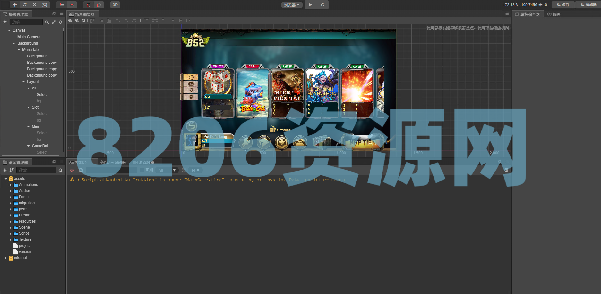Viewport: 601px width, 294px height.
Task: Refresh the node hierarchy tree
Action: click(x=60, y=22)
